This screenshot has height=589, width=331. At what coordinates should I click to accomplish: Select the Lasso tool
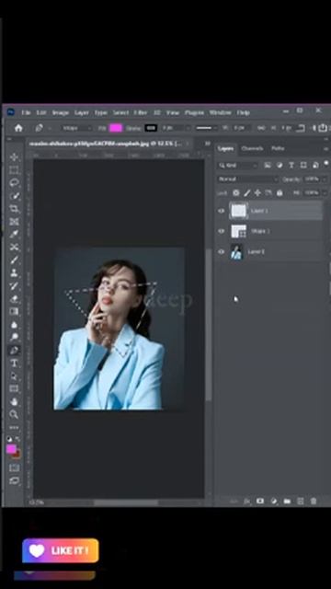(15, 183)
